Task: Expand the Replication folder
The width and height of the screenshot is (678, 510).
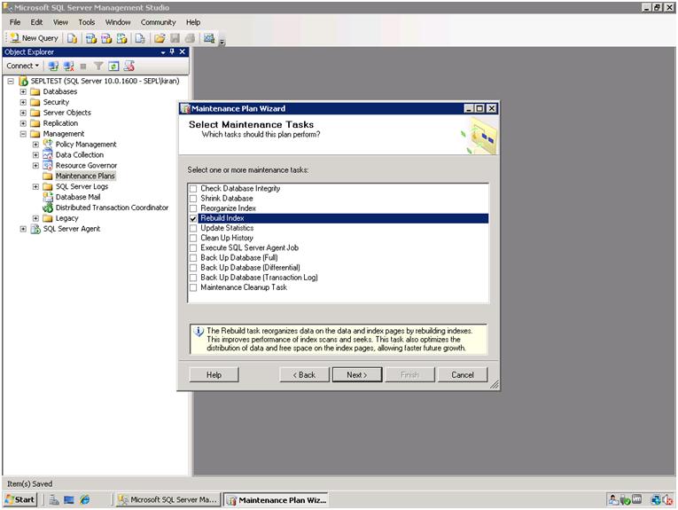Action: coord(23,123)
